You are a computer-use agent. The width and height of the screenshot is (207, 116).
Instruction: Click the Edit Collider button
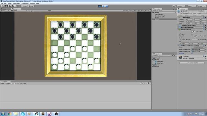[x=193, y=32]
